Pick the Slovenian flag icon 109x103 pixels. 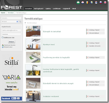pos(101,3)
